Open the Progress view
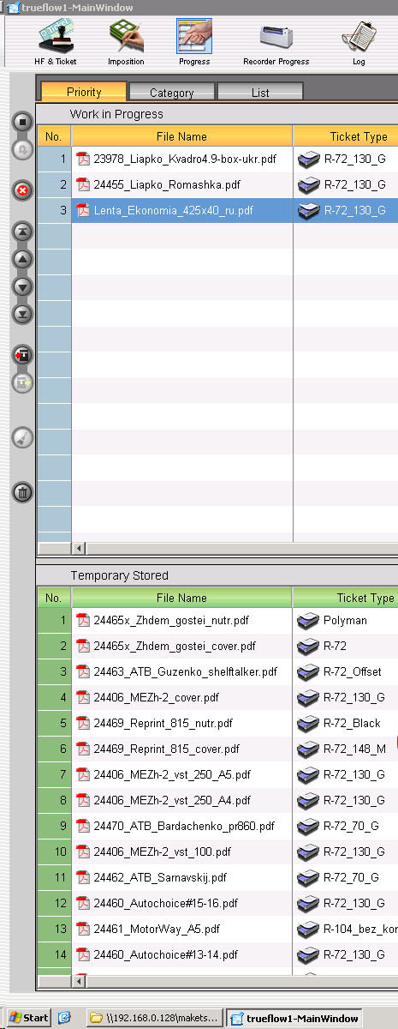398x1029 pixels. point(194,43)
